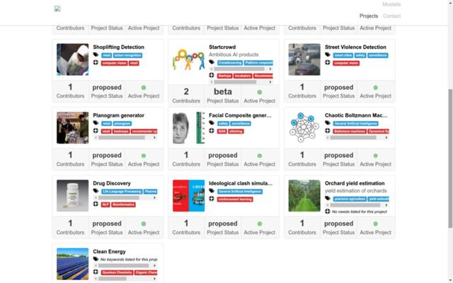Viewport: 453px width, 283px height.
Task: Click the tag icon in Drug Discovery card
Action: (x=96, y=191)
